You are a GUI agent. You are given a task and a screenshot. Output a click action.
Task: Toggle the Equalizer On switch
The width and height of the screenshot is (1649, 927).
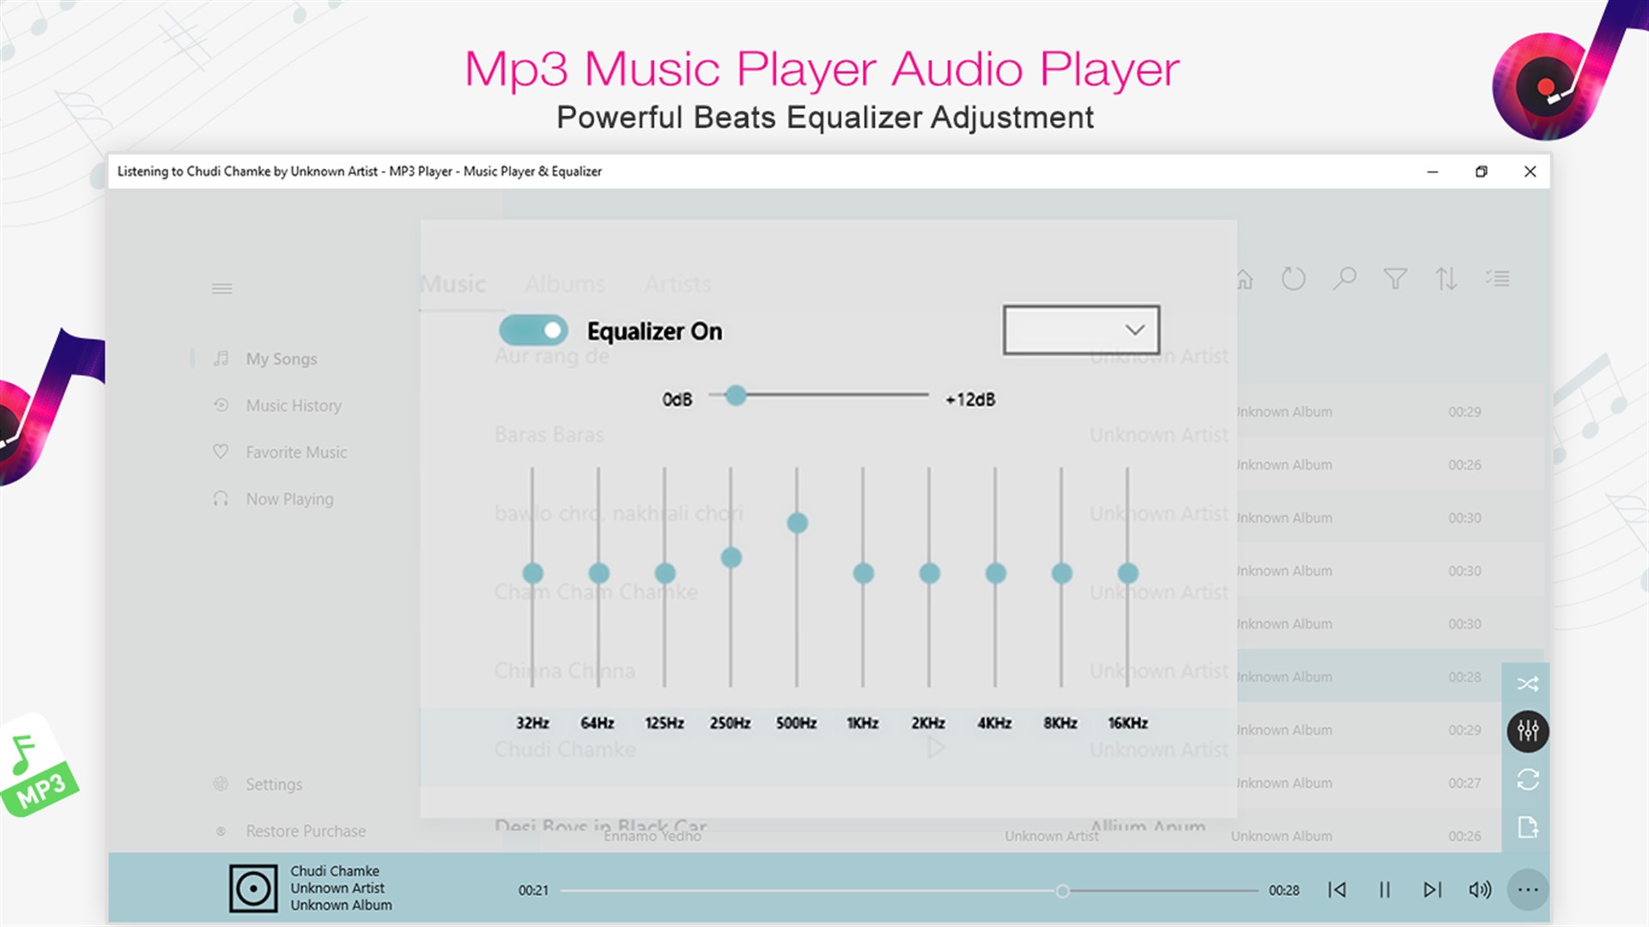point(532,330)
